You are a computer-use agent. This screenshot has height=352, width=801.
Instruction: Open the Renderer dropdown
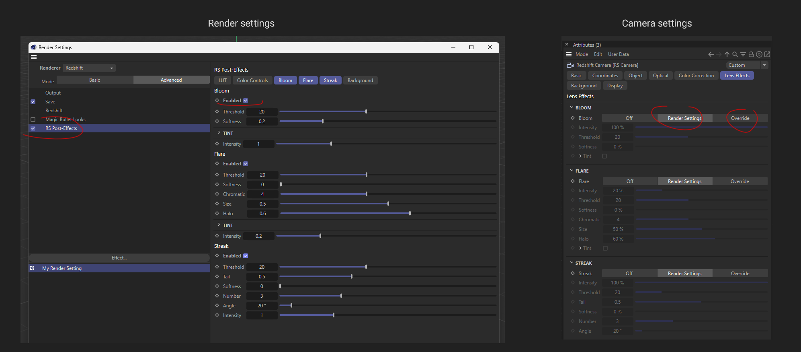[x=89, y=68]
